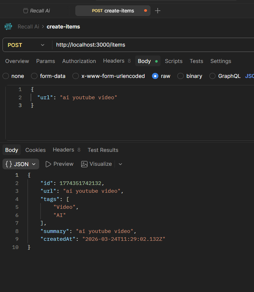Screen dimensions: 254x292
Task: Open the Authorization tab
Action: point(79,61)
